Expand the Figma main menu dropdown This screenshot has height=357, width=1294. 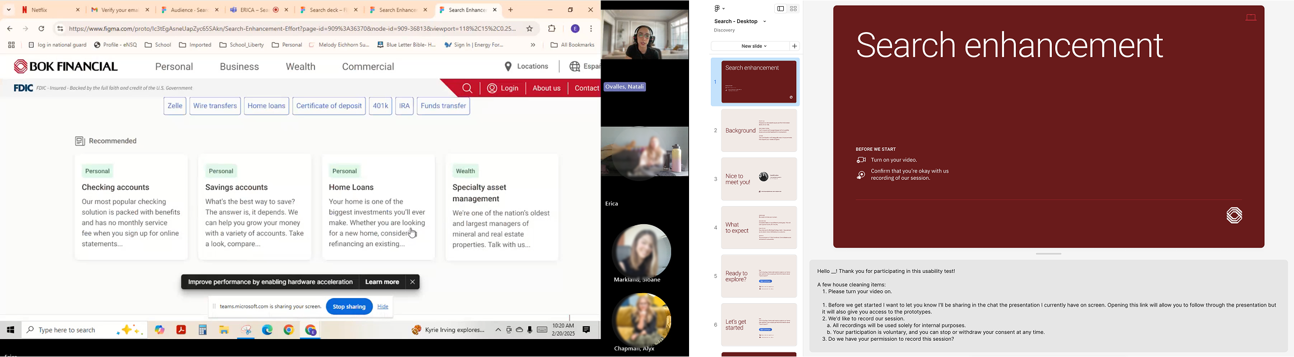720,9
